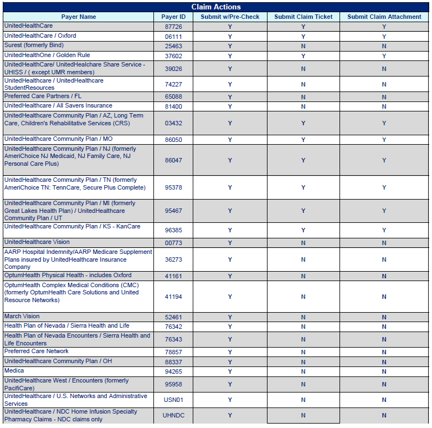
Task: Select the Payer ID column header
Action: pyautogui.click(x=173, y=17)
